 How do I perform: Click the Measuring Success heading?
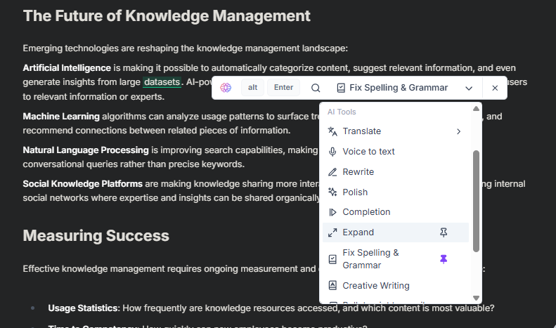pos(96,236)
